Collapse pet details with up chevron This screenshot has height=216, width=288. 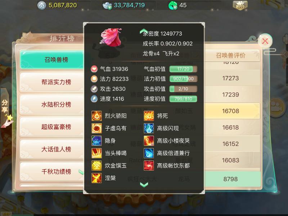pos(144,31)
